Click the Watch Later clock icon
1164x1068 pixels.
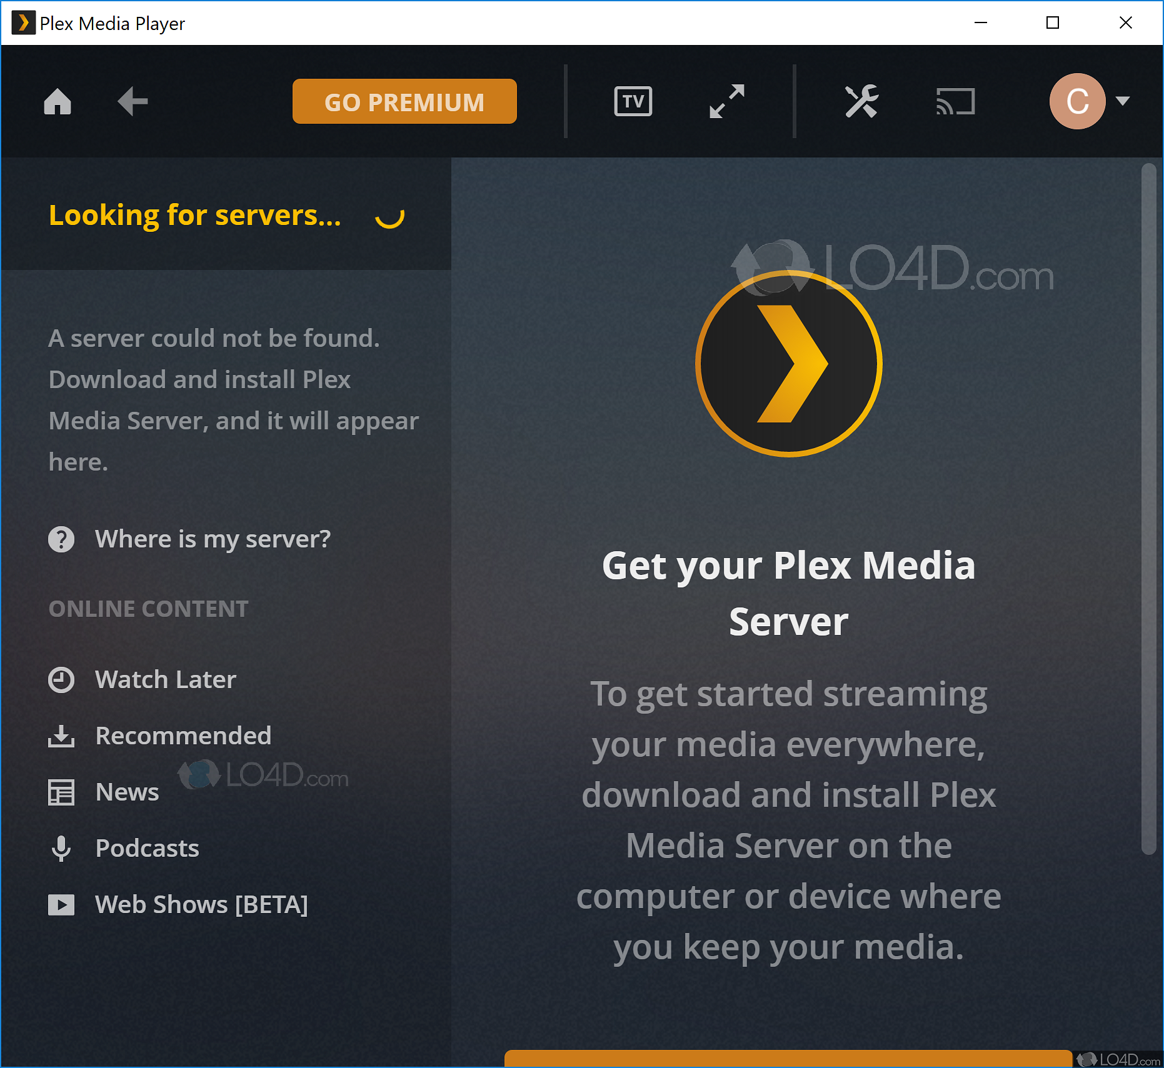tap(61, 680)
